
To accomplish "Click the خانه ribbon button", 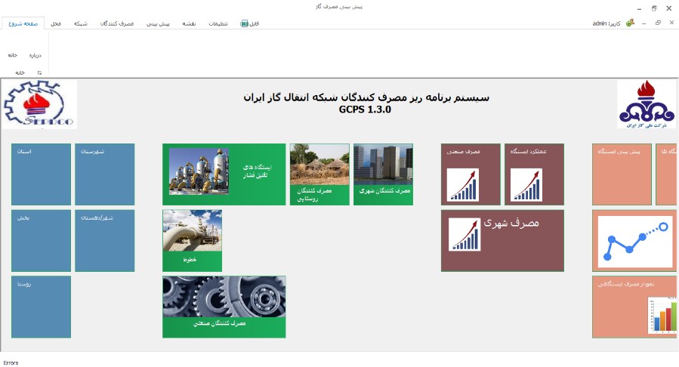I will tap(13, 55).
